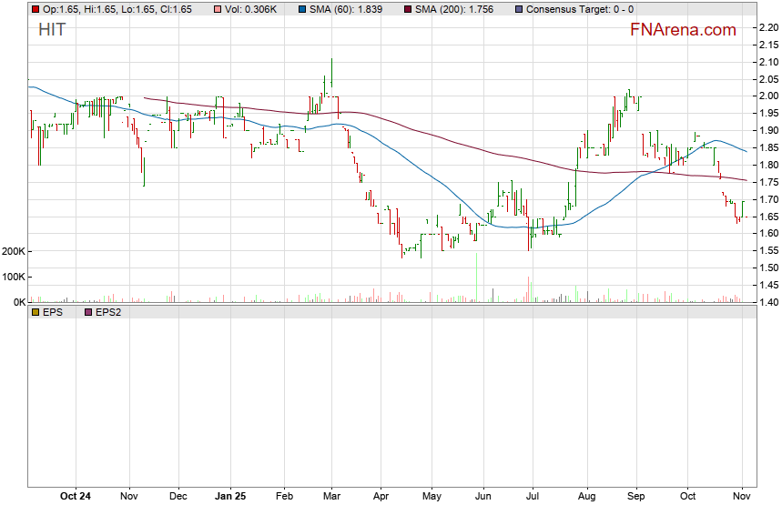Image resolution: width=782 pixels, height=515 pixels.
Task: Click the 'Jul' month label on the axis
Action: [x=534, y=496]
